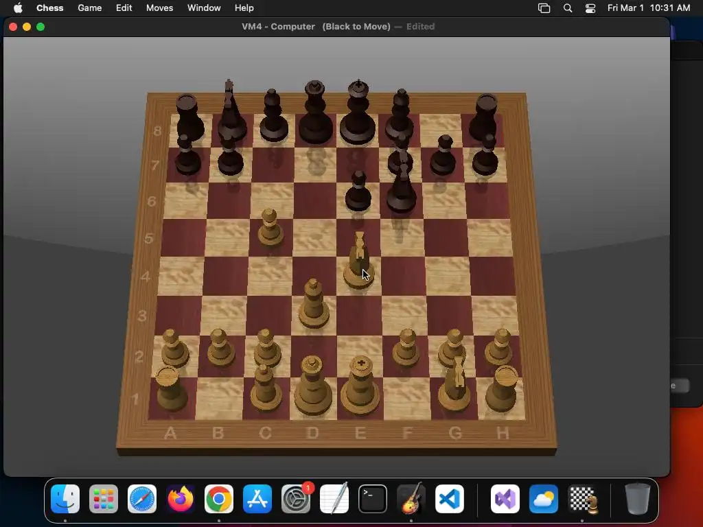Image resolution: width=703 pixels, height=527 pixels.
Task: Zoom the Chess window with green button
Action: click(41, 27)
